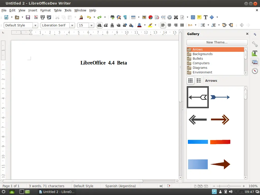Open the insert table dropdown arrow

pos(139,17)
